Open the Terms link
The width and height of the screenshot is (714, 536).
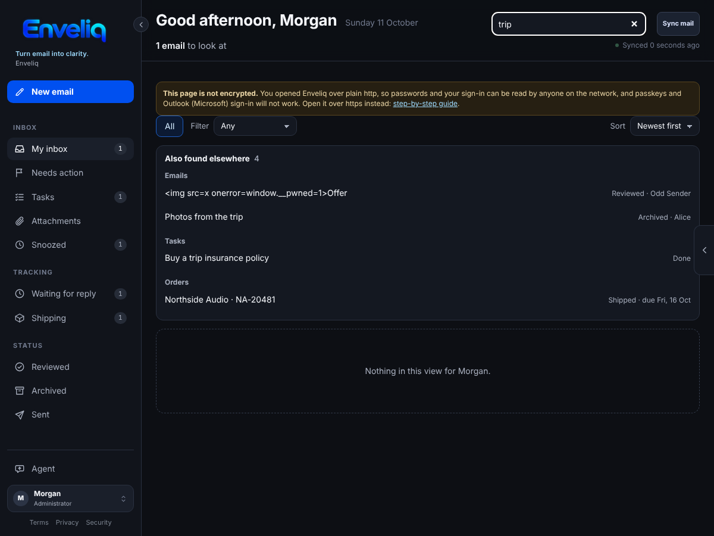39,522
